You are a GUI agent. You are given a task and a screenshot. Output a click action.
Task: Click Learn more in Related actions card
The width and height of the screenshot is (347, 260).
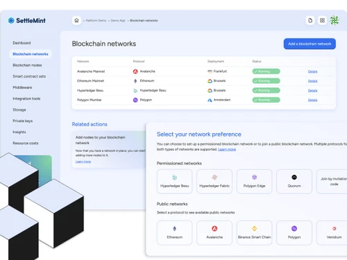[83, 162]
